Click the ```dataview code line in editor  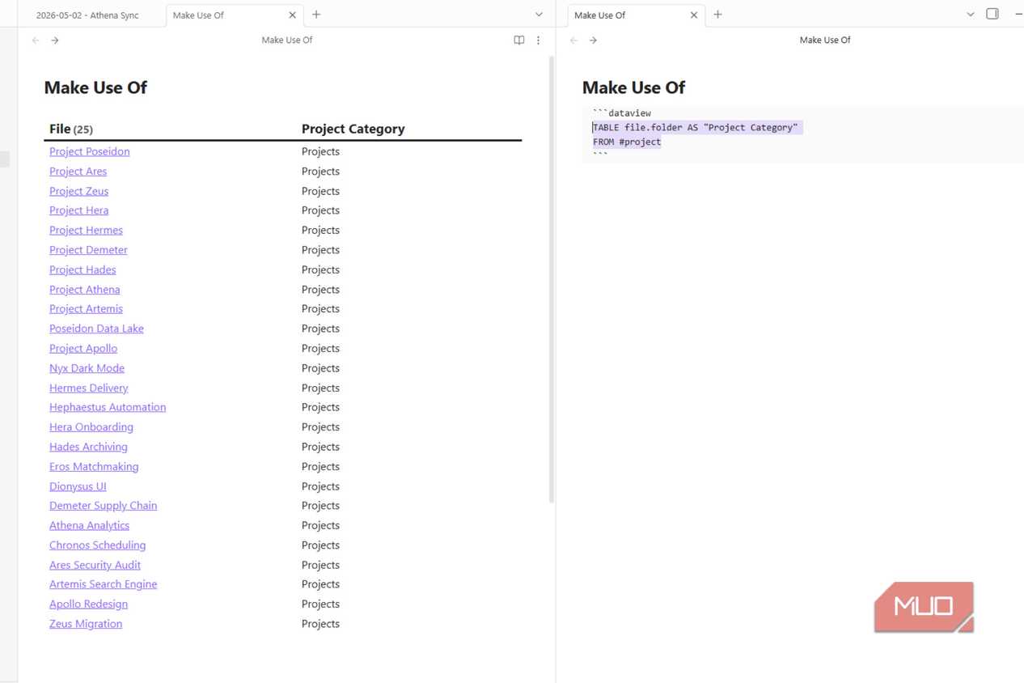(x=621, y=113)
